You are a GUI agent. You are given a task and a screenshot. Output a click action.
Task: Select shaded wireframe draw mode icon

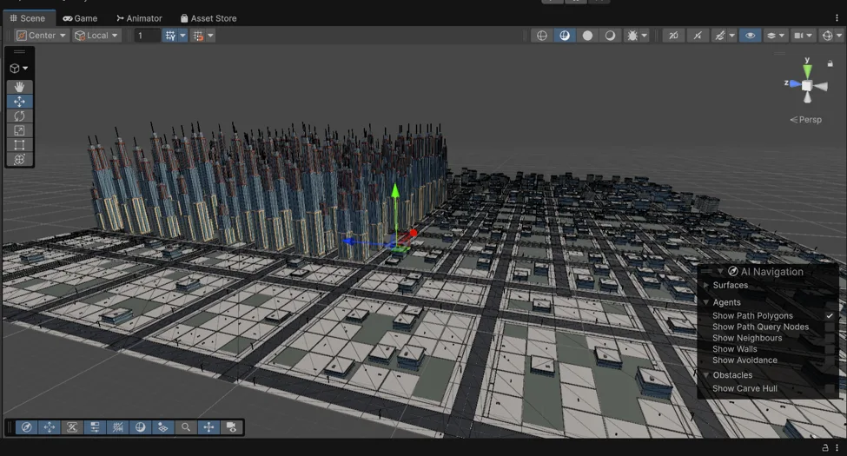point(565,36)
